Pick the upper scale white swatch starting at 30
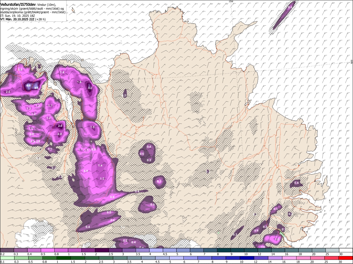Viewport: 353px width, 264px height. pyautogui.click(x=346, y=250)
